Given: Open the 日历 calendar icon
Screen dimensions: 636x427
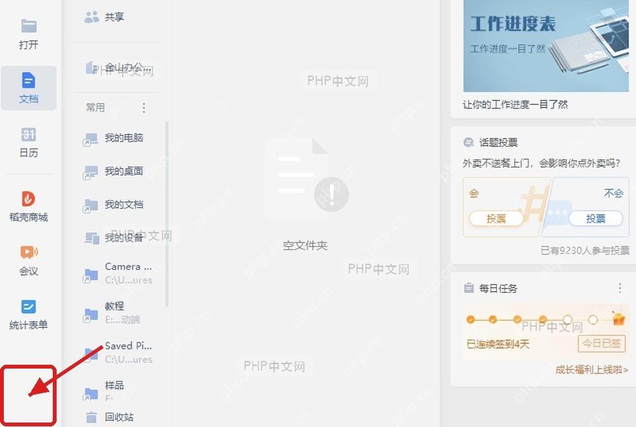Looking at the screenshot, I should [x=29, y=135].
